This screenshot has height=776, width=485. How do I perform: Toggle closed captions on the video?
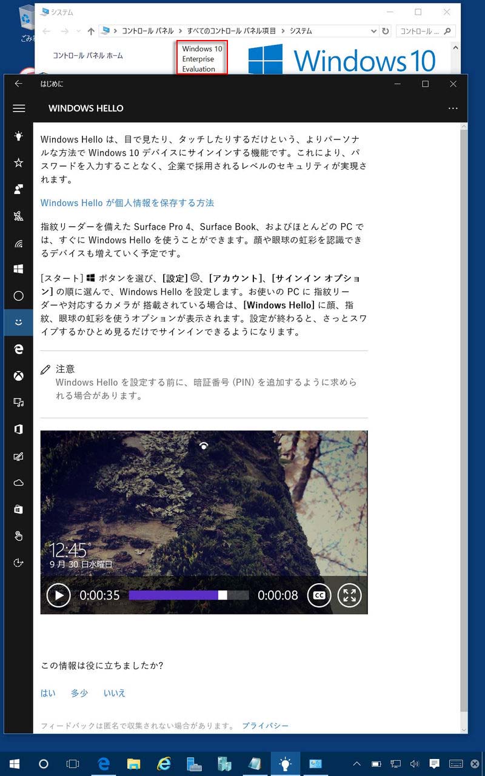coord(319,595)
